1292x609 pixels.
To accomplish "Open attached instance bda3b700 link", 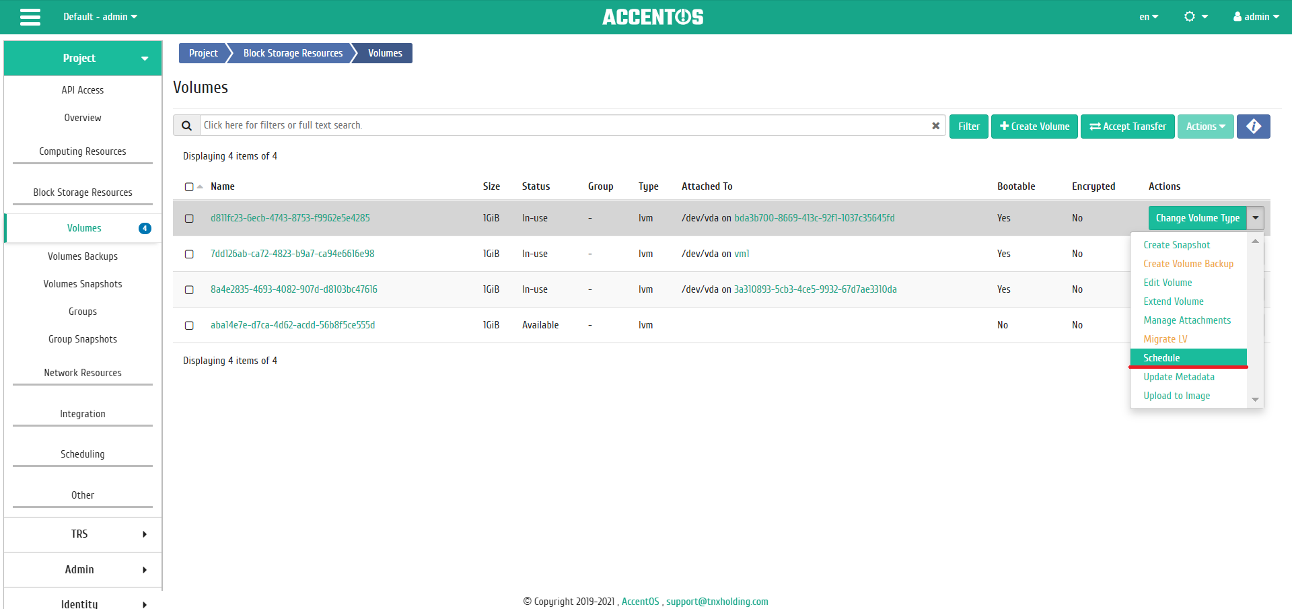I will (x=814, y=218).
